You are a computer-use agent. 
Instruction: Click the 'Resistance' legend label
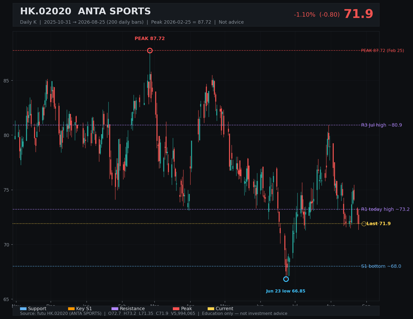point(132,309)
